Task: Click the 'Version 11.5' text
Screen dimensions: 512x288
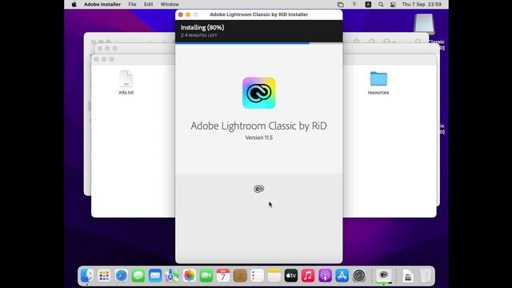Action: 259,138
